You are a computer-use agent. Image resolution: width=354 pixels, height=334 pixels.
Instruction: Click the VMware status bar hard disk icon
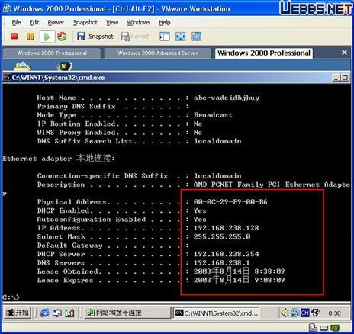313,328
